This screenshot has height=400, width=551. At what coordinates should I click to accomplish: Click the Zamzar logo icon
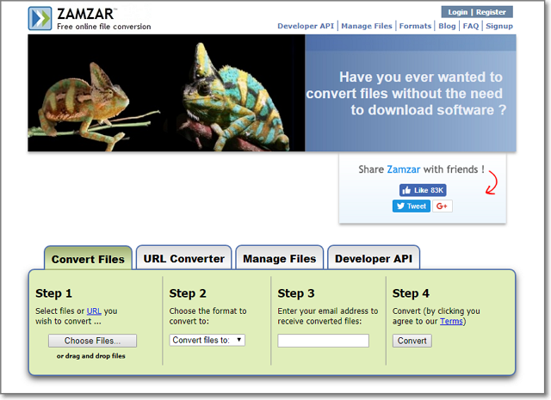[40, 18]
